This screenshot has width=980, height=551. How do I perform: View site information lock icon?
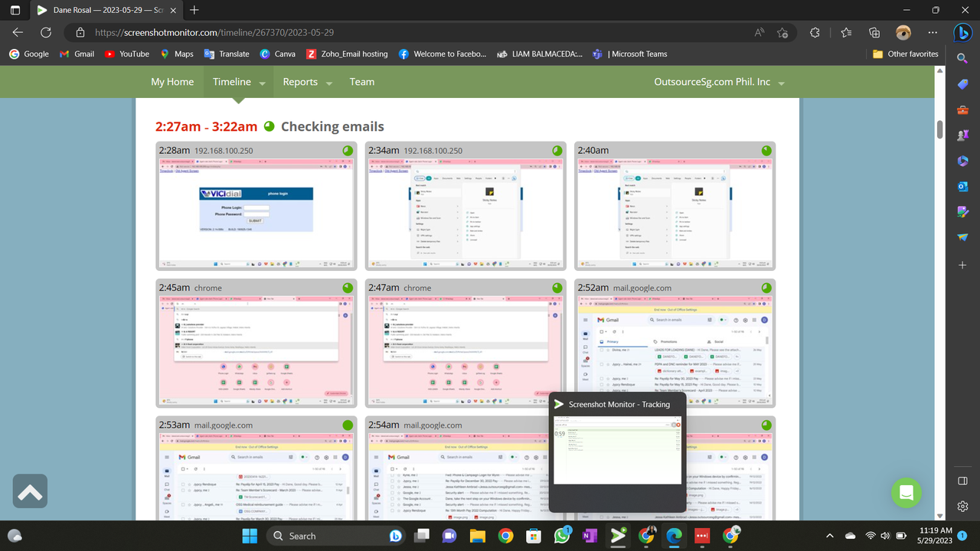(80, 33)
